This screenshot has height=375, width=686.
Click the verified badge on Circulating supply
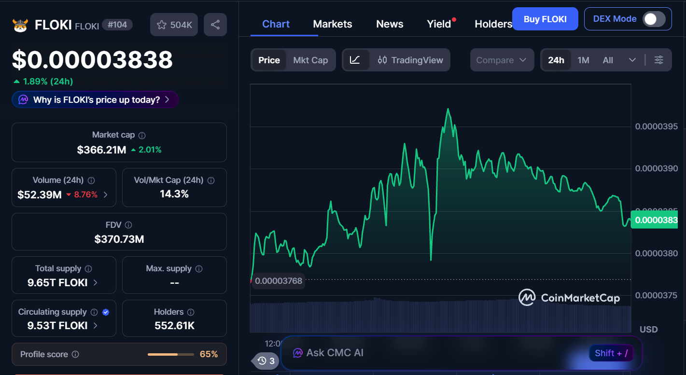coord(106,312)
